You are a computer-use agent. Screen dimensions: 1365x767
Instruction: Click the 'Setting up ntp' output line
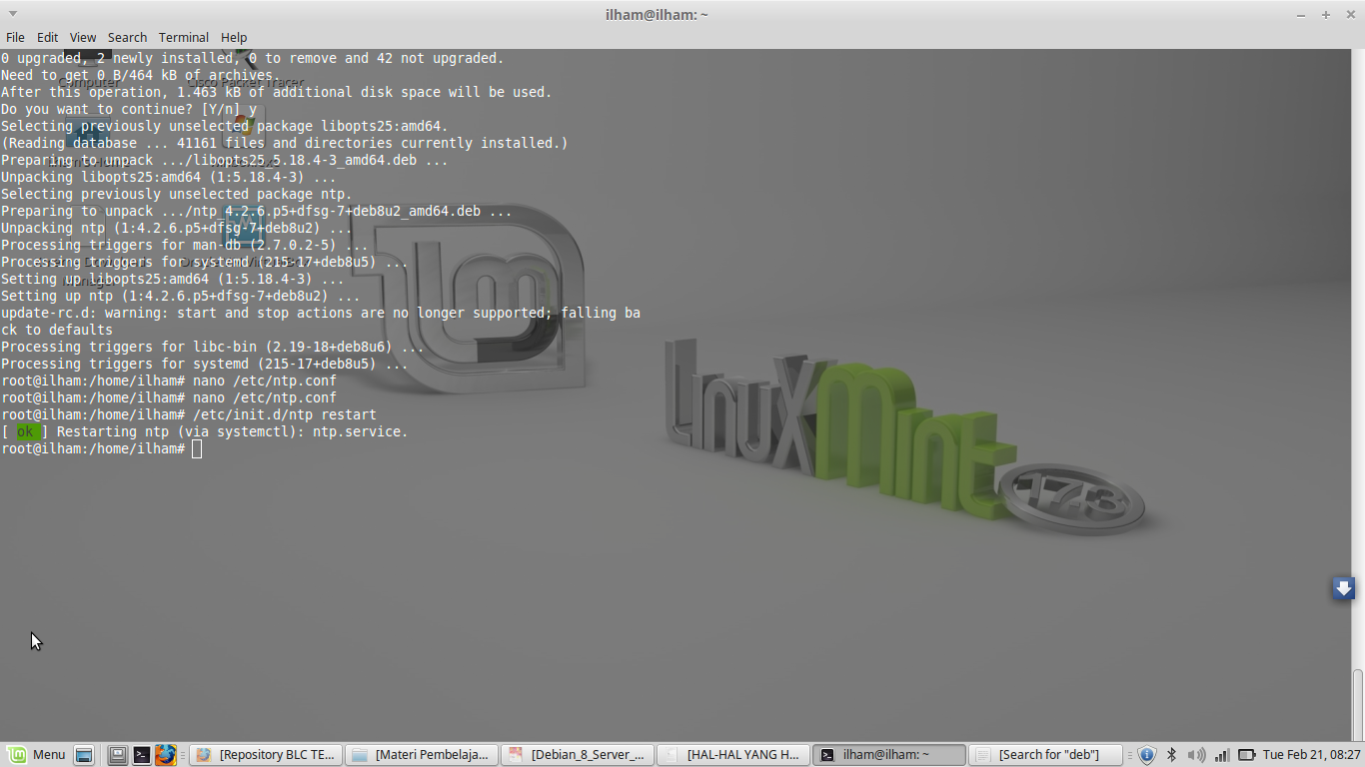[181, 296]
